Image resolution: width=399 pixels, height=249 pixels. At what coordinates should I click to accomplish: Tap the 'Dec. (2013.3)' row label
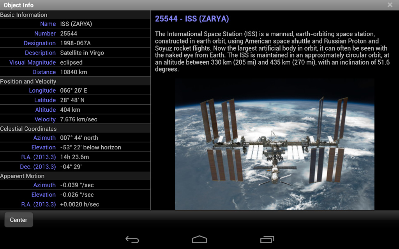point(38,167)
